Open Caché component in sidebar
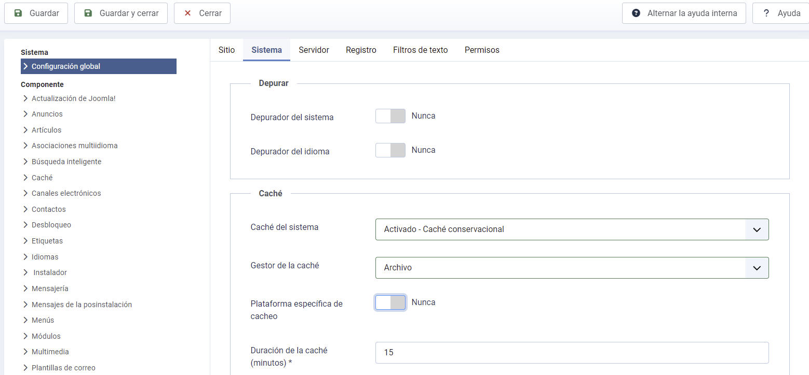 coord(42,178)
